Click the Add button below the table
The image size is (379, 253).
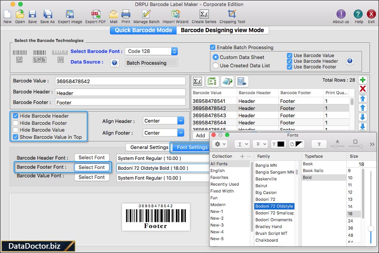tap(200, 135)
